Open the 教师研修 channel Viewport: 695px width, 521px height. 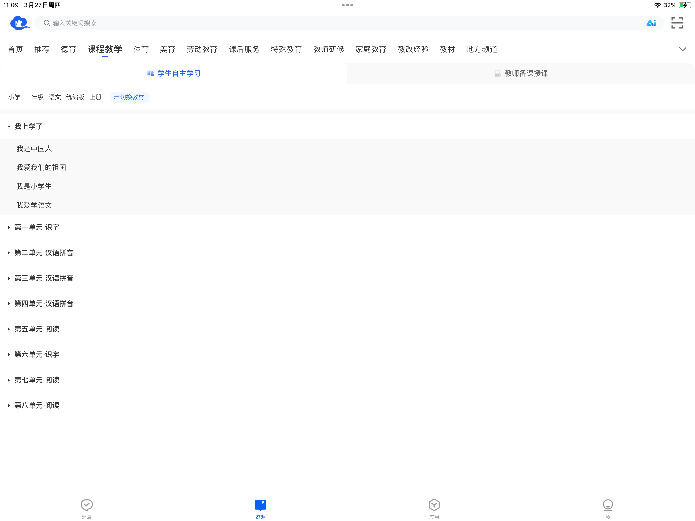pos(329,49)
